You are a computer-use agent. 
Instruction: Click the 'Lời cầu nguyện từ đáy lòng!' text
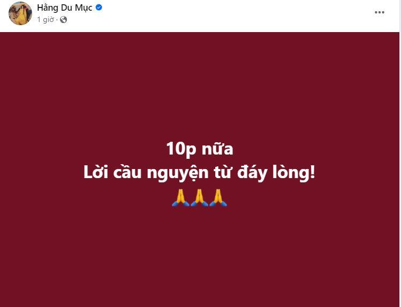(199, 173)
